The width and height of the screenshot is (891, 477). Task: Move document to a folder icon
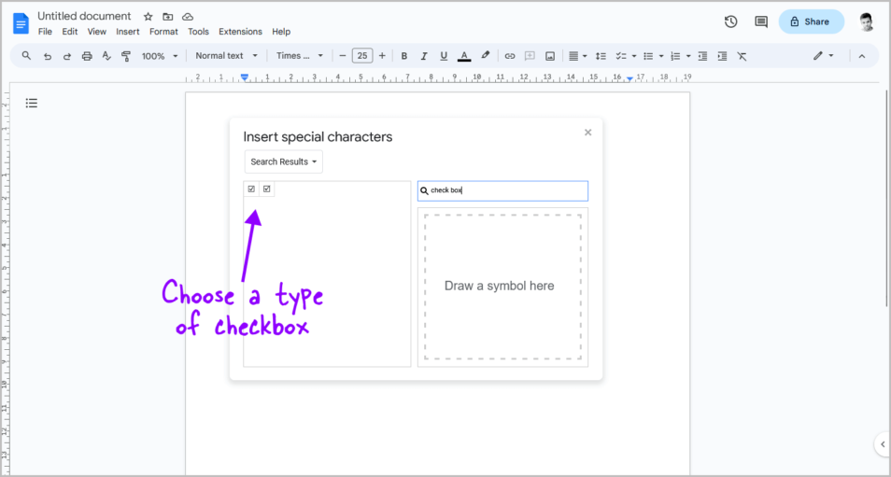167,17
